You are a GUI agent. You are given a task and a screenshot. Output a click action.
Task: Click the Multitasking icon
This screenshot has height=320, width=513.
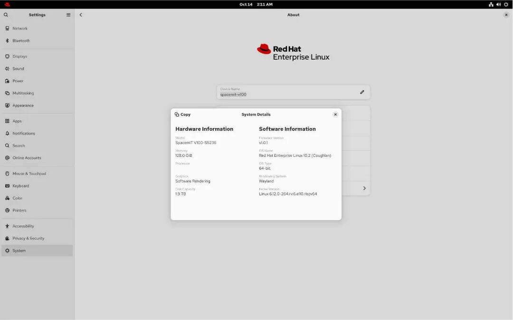(x=7, y=93)
